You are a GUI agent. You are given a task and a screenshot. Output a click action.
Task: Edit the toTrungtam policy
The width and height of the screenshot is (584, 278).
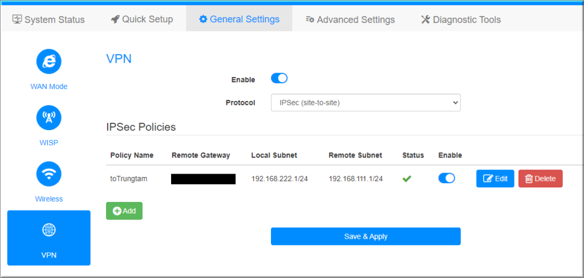(x=495, y=179)
